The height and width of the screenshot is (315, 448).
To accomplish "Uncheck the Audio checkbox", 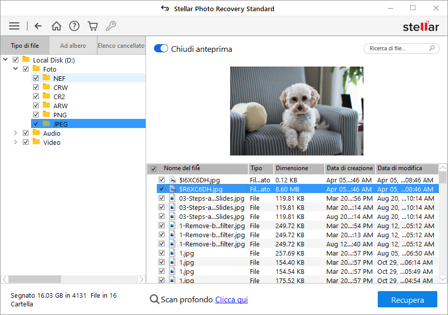I will pos(26,133).
